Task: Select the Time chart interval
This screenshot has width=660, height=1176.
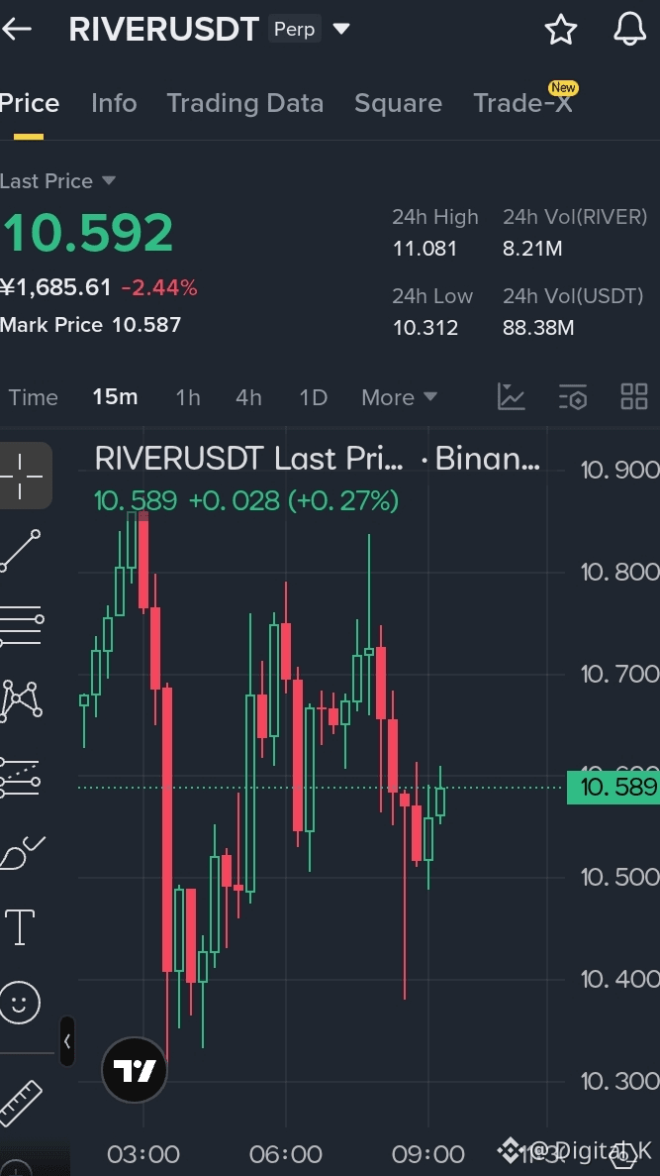Action: (x=33, y=396)
